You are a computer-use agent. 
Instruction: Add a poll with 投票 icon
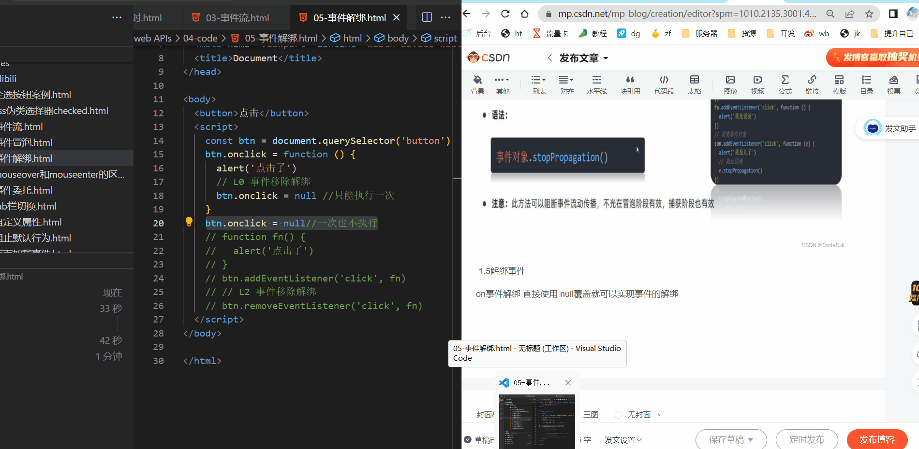click(893, 85)
